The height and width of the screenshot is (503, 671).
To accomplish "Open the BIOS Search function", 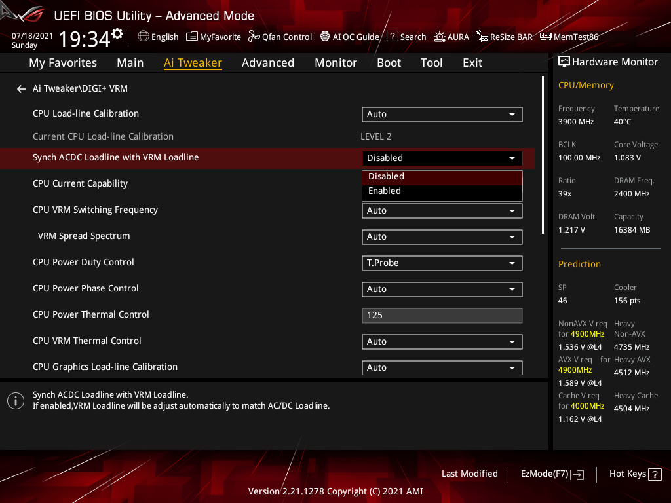I will pyautogui.click(x=406, y=37).
